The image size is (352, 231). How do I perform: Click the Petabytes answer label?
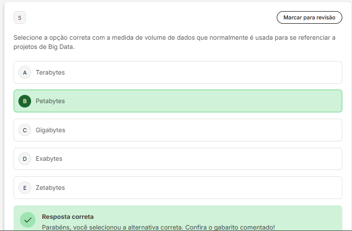point(50,101)
